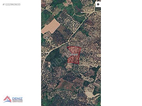Click the road junction below settings gear
142x106 pixels.
point(94,11)
